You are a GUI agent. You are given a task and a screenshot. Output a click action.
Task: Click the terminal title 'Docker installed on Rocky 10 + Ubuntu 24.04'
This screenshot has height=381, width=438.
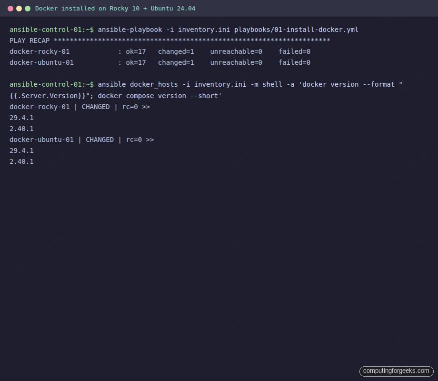[115, 9]
